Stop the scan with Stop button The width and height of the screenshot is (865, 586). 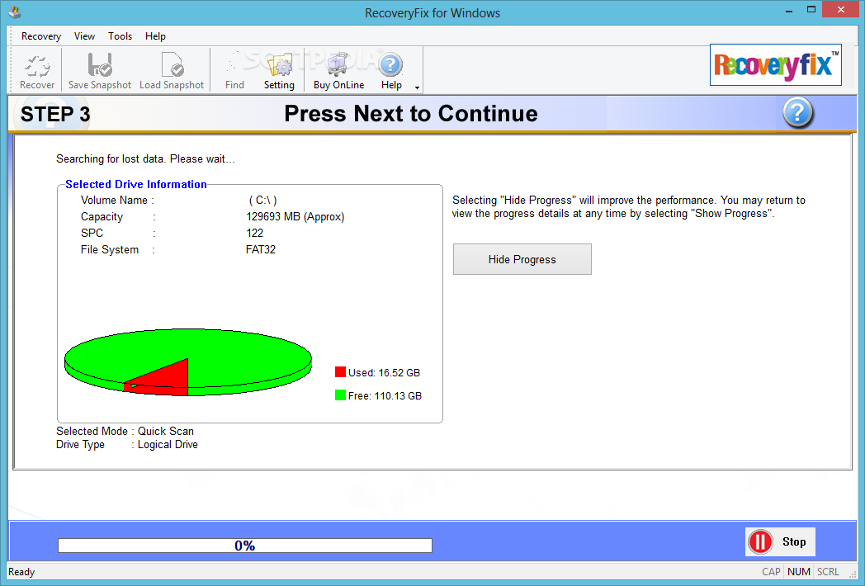click(780, 542)
